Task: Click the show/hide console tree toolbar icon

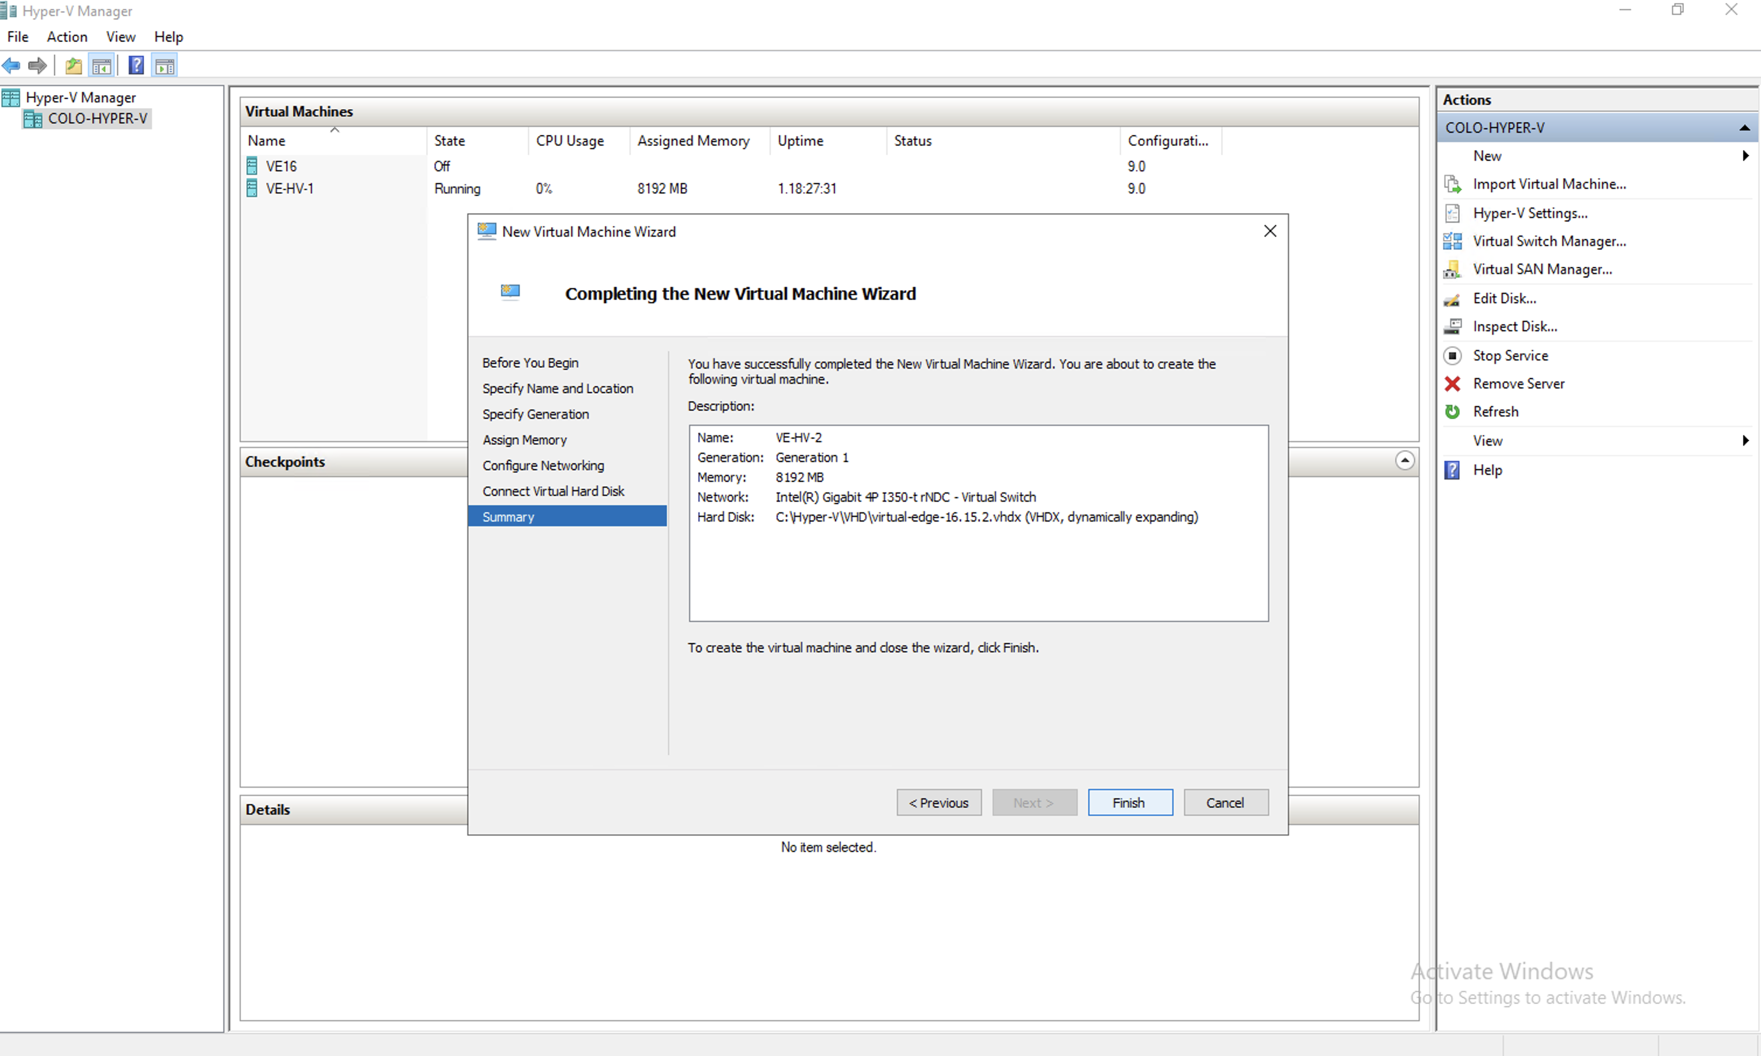Action: click(102, 66)
